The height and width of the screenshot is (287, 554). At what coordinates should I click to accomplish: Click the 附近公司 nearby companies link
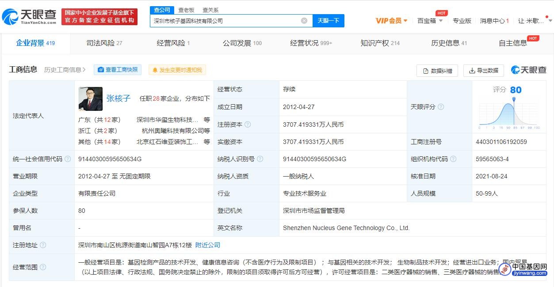208,245
